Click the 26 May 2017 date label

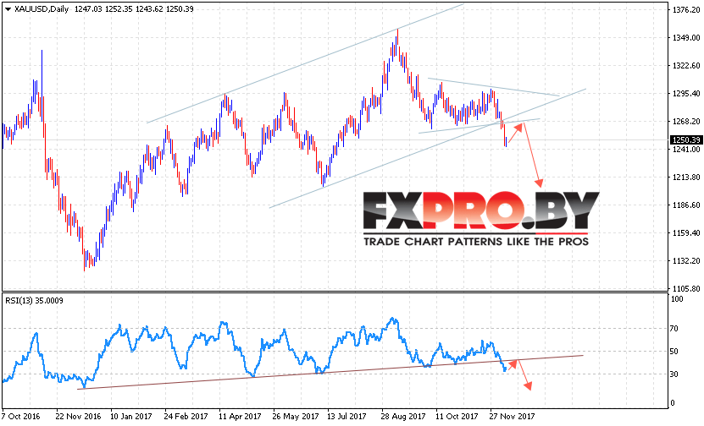(296, 417)
